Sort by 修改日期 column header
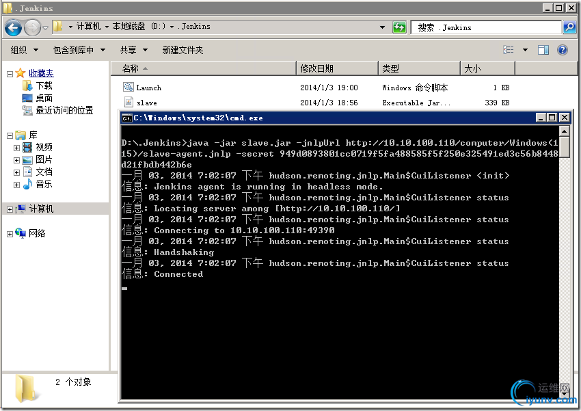581x411 pixels. click(337, 68)
